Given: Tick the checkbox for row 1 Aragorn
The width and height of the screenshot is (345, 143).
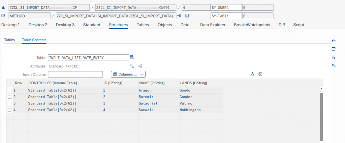Looking at the screenshot, I should coord(9,90).
